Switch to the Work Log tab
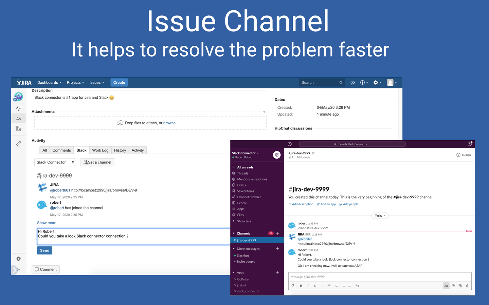This screenshot has width=489, height=305. (x=100, y=150)
